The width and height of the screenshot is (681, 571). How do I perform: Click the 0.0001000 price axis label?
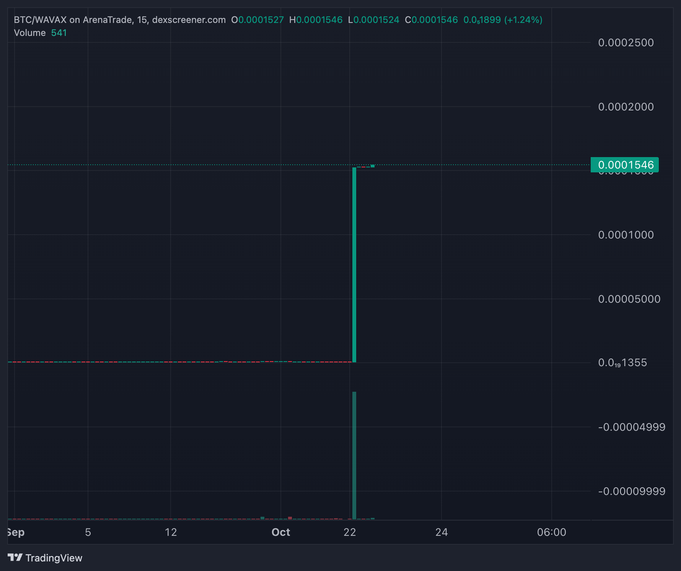(x=626, y=235)
